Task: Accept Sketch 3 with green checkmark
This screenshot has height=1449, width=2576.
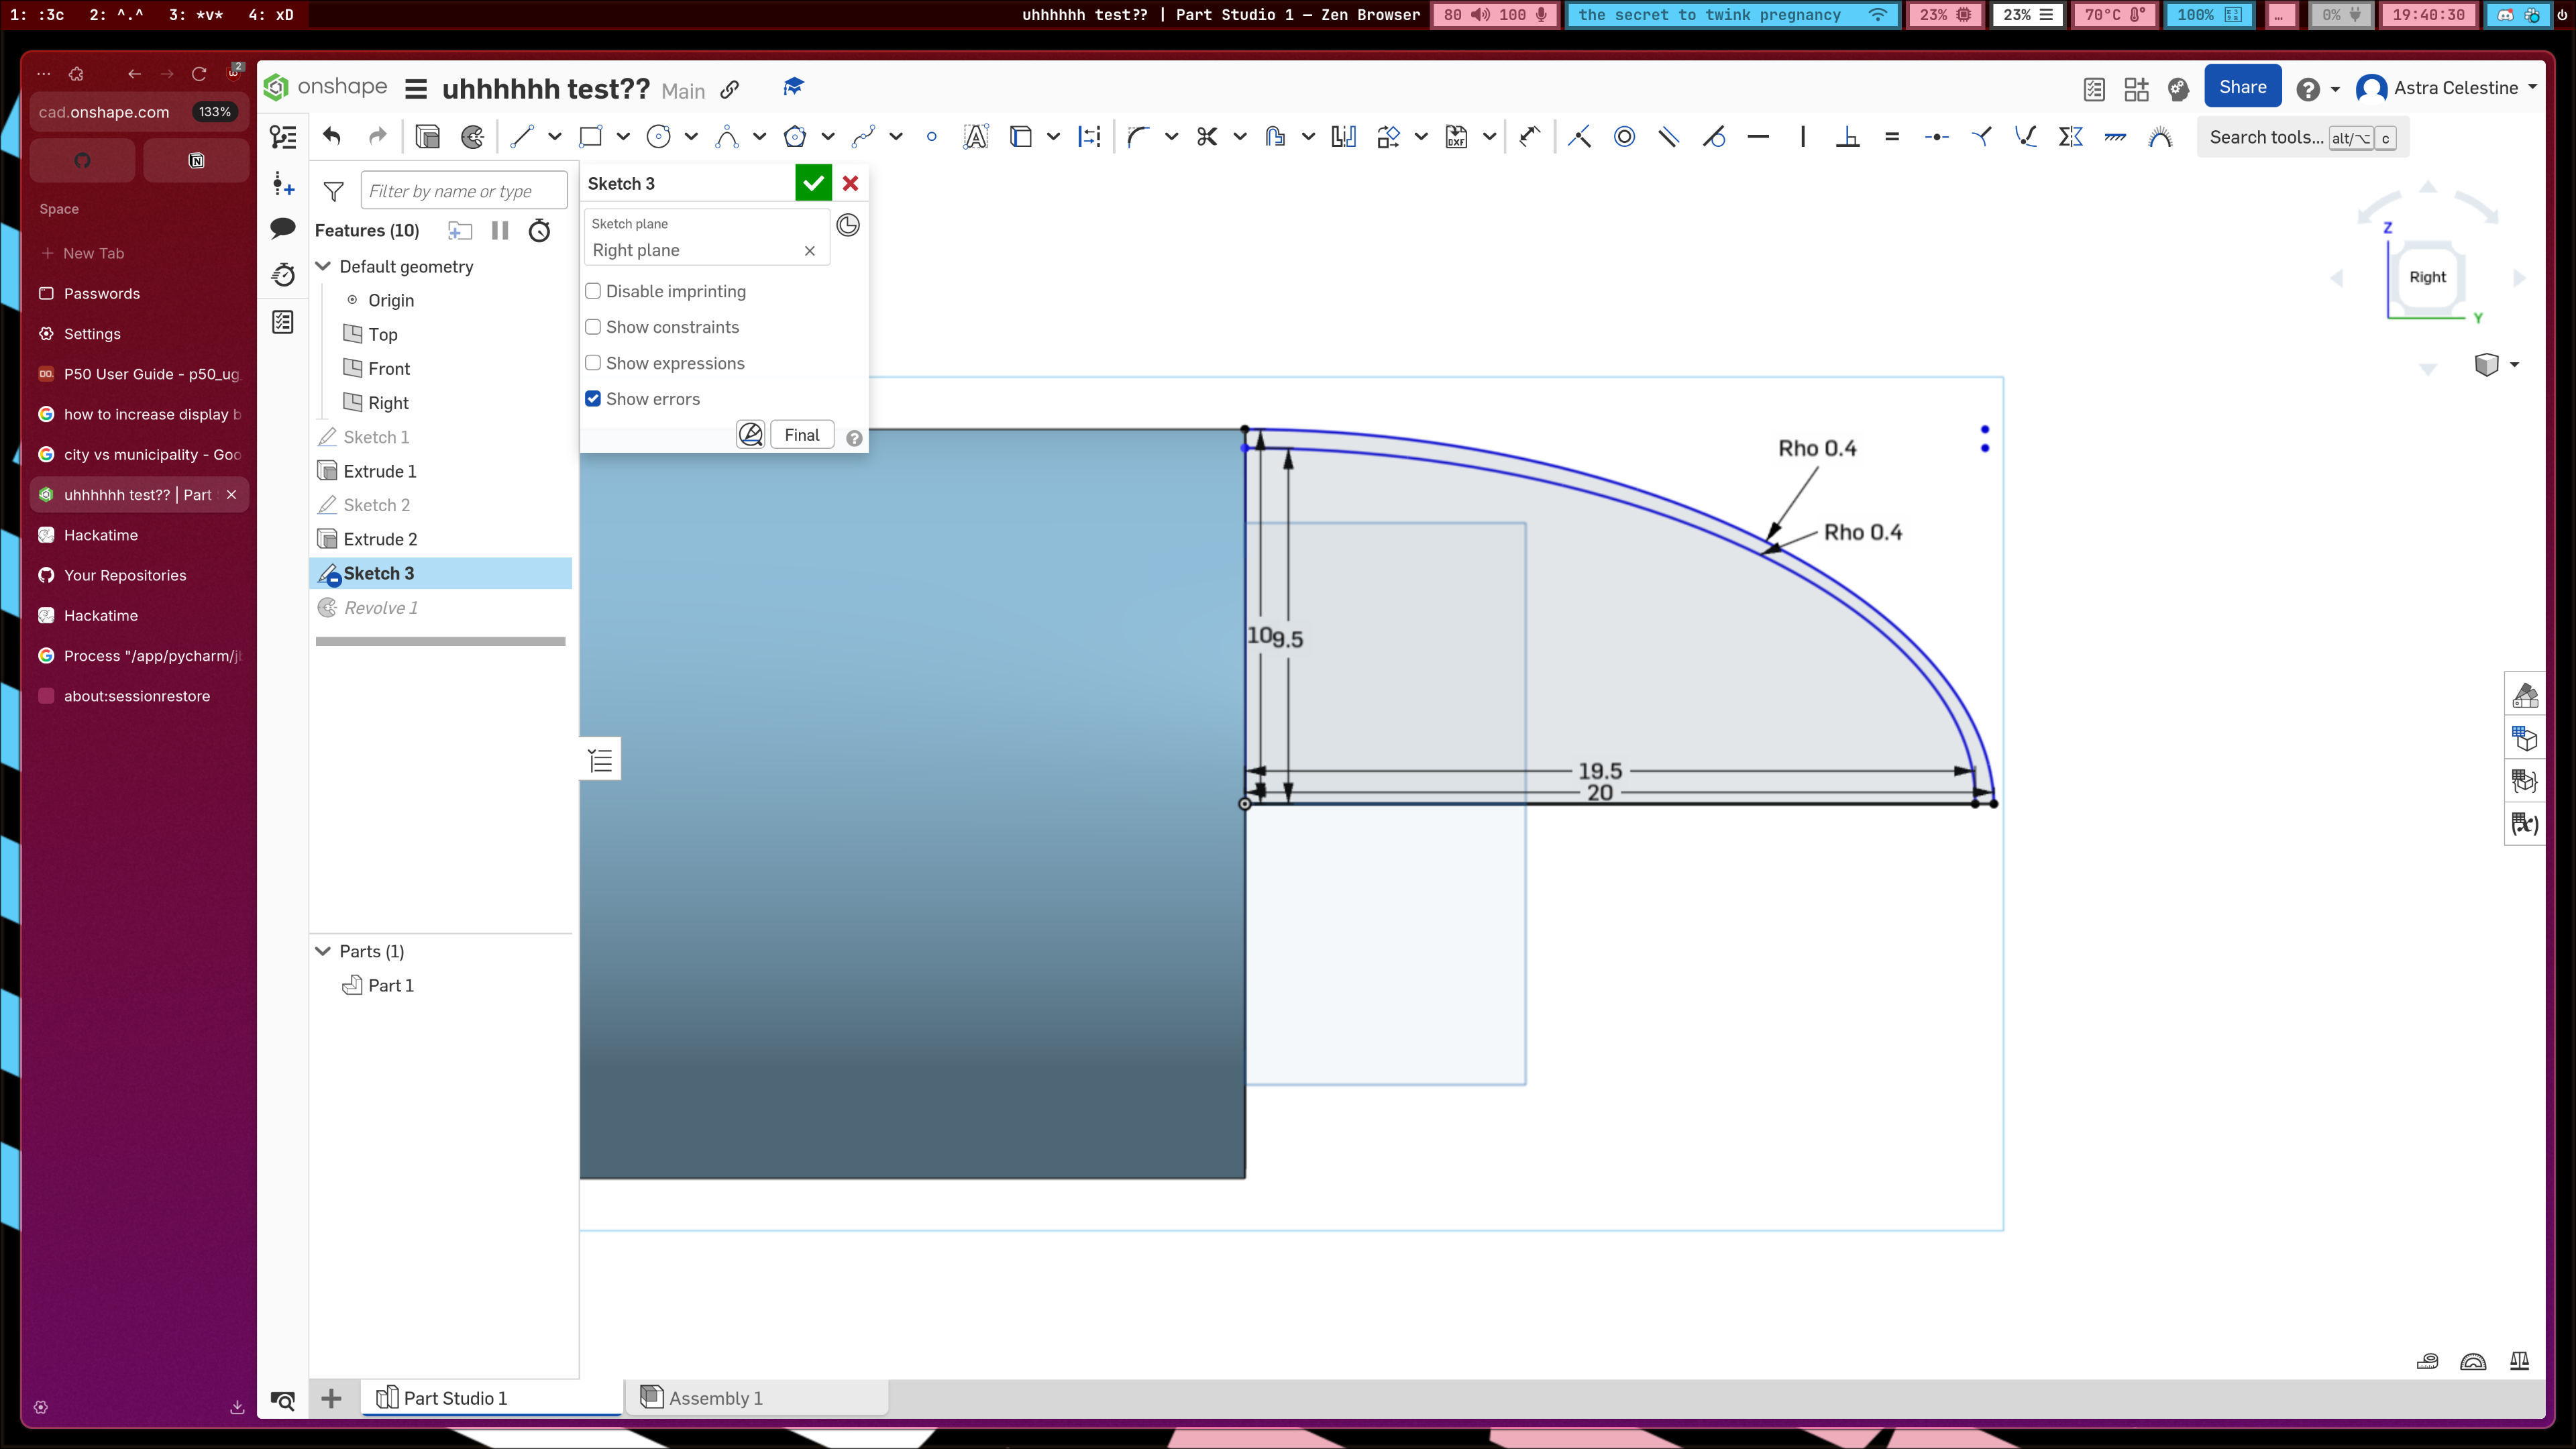Action: pyautogui.click(x=813, y=183)
